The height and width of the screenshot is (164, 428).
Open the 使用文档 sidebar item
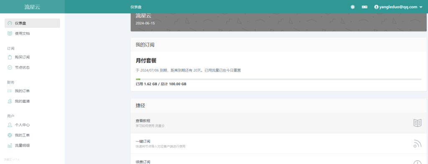coord(32,33)
